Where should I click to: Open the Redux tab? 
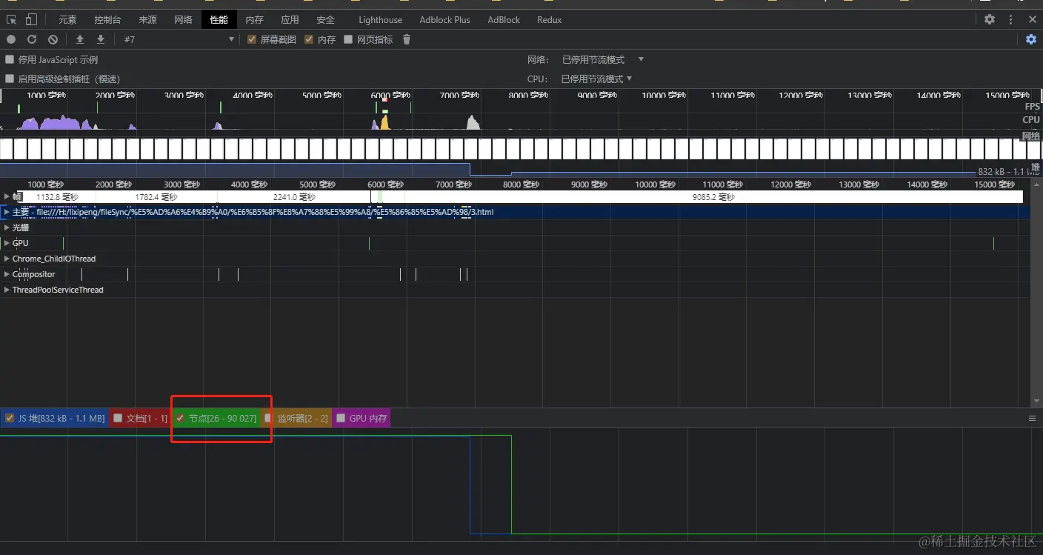click(x=549, y=20)
